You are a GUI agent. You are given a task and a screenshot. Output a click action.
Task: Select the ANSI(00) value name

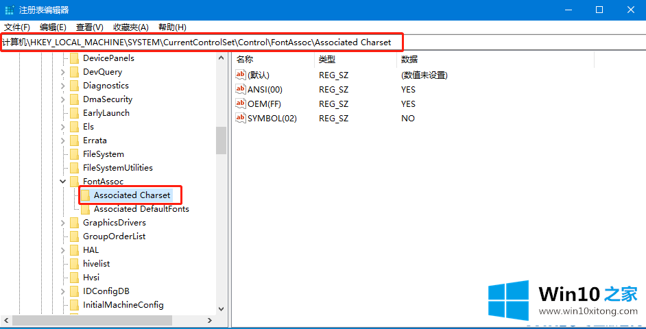point(265,89)
